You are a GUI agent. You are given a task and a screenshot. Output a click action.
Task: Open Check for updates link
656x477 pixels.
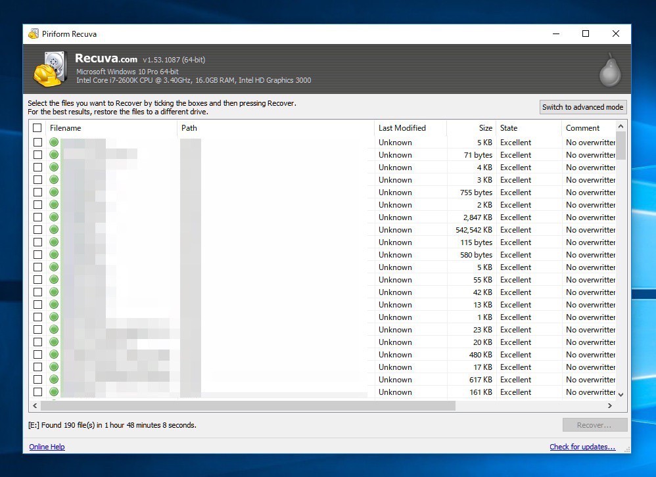coord(582,447)
